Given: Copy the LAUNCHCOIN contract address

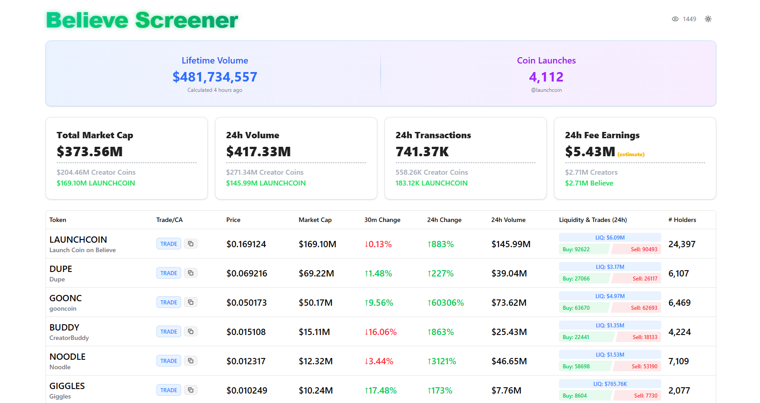Looking at the screenshot, I should [191, 244].
